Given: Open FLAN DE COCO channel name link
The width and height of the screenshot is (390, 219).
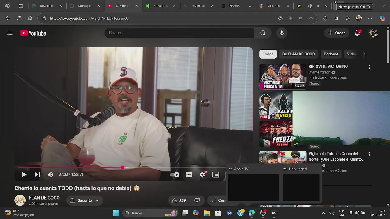Looking at the screenshot, I should click(44, 198).
